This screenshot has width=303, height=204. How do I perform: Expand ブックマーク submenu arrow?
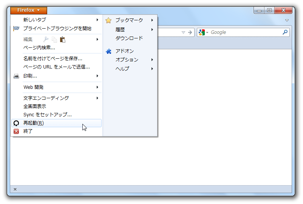coord(152,20)
